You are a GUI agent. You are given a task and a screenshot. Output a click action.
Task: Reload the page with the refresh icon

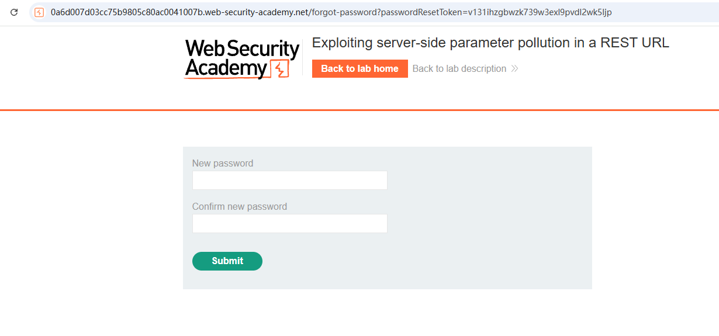(14, 12)
